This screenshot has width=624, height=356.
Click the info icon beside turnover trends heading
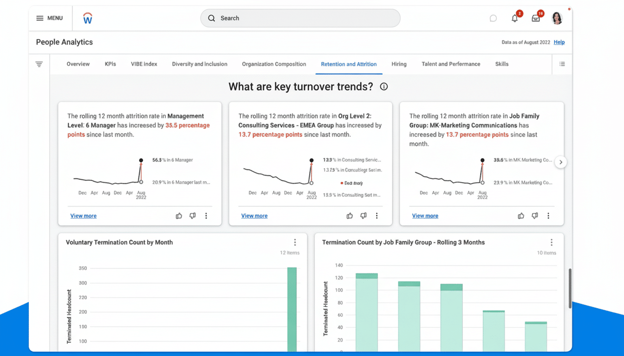pos(383,86)
